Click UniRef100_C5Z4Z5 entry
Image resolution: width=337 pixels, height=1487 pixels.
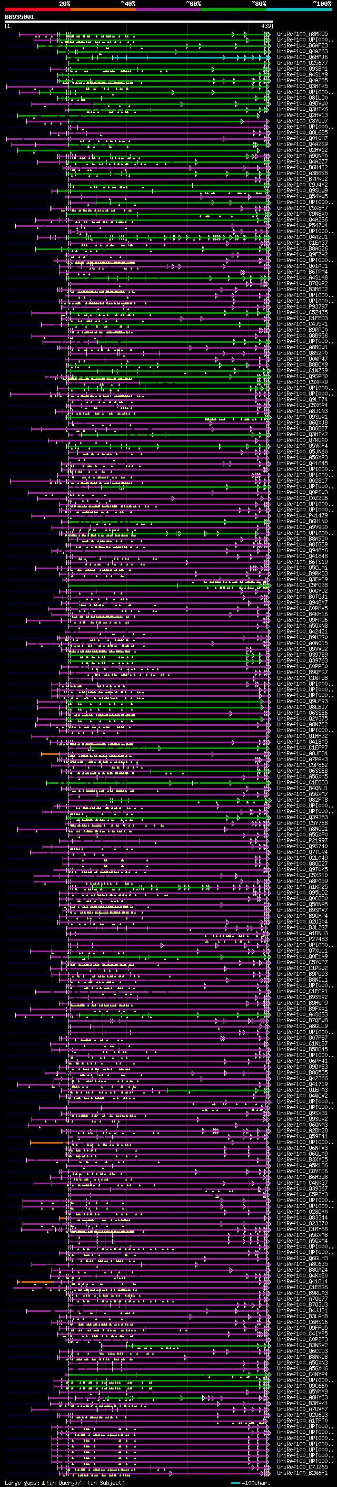point(302,312)
